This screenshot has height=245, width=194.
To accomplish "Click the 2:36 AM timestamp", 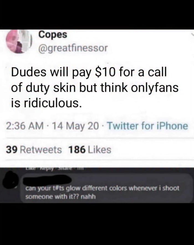I will 25,126.
